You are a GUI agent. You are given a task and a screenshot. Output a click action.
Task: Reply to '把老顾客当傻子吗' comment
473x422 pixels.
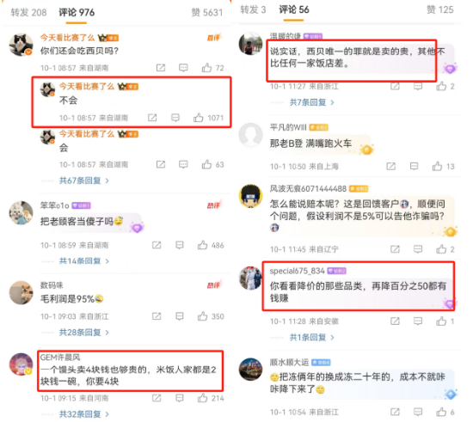click(x=180, y=245)
